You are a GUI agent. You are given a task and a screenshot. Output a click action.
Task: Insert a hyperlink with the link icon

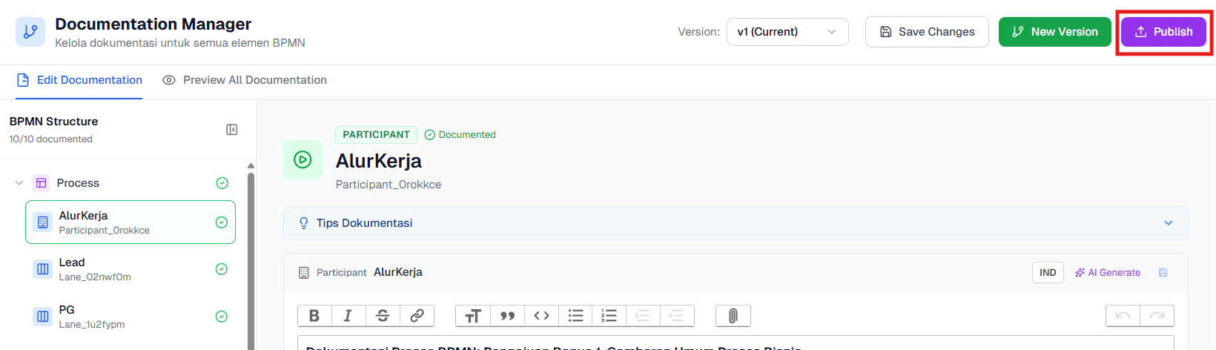[x=417, y=316]
